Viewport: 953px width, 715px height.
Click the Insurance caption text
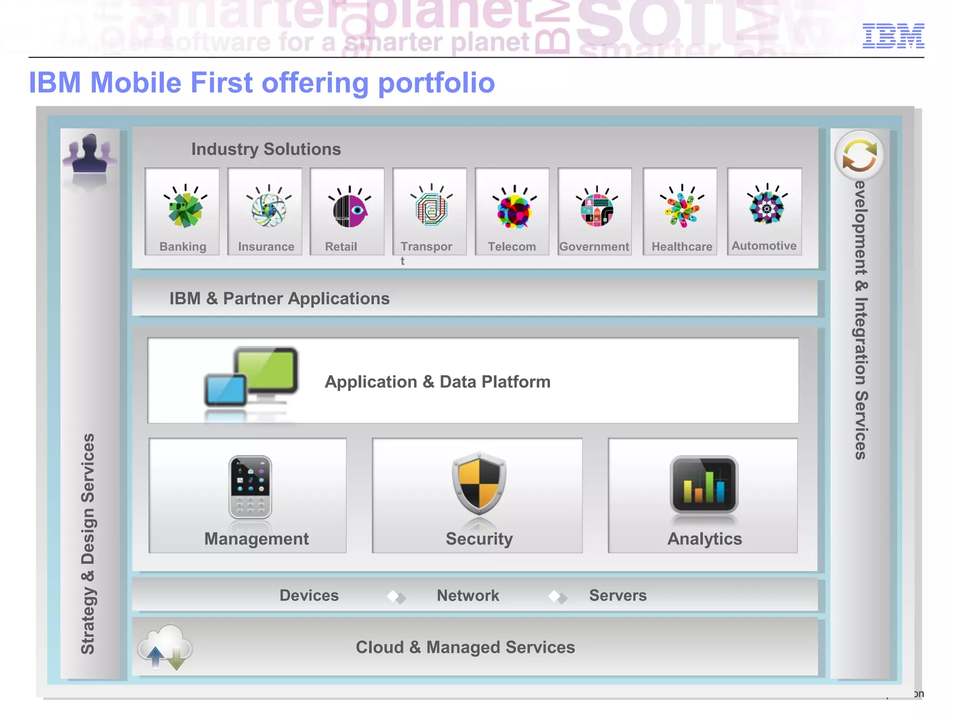coord(266,247)
